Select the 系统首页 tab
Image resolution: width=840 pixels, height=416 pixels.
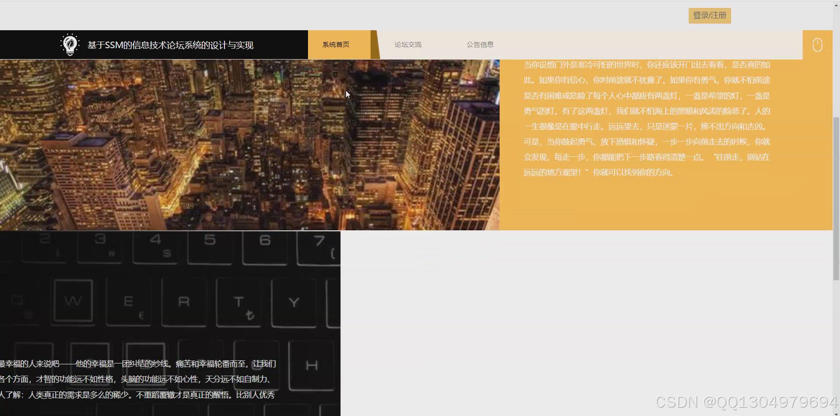336,45
